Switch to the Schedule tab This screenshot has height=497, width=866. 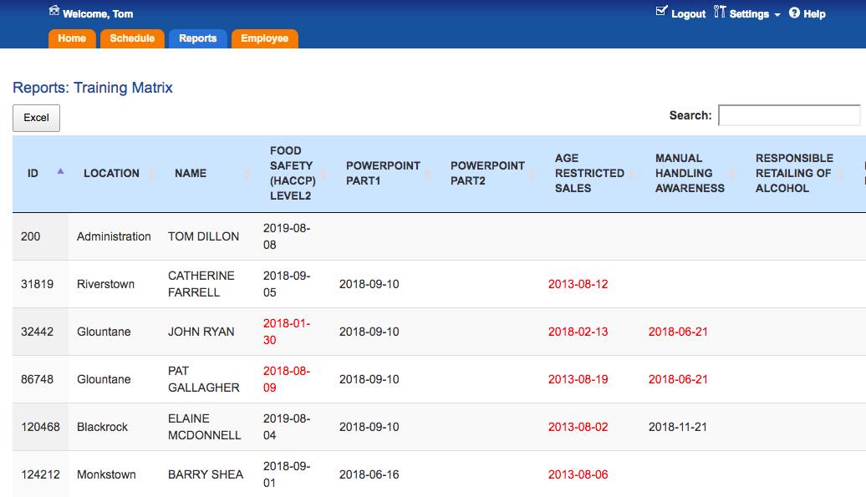pyautogui.click(x=132, y=38)
